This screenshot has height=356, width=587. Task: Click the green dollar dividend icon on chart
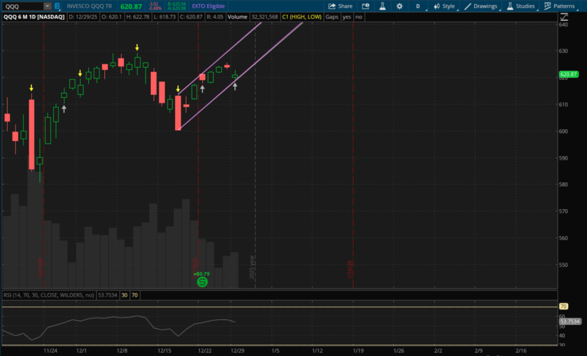(x=202, y=282)
